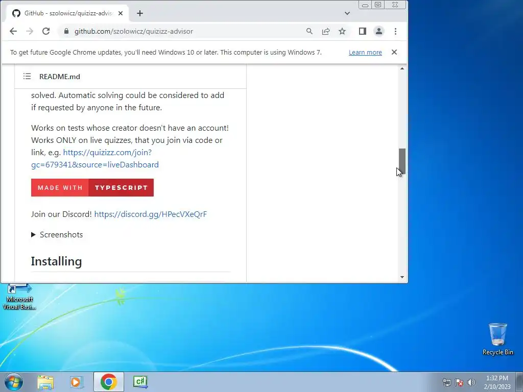Image resolution: width=523 pixels, height=392 pixels.
Task: Open Action Center flag icon
Action: pos(459,382)
